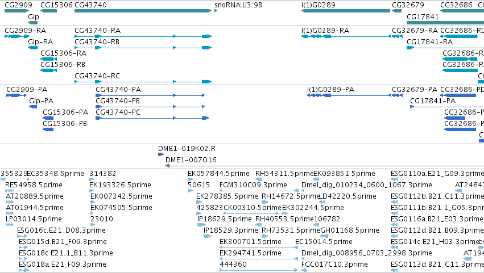Click protein CG43740-PA
484x273 pixels.
tap(150, 95)
